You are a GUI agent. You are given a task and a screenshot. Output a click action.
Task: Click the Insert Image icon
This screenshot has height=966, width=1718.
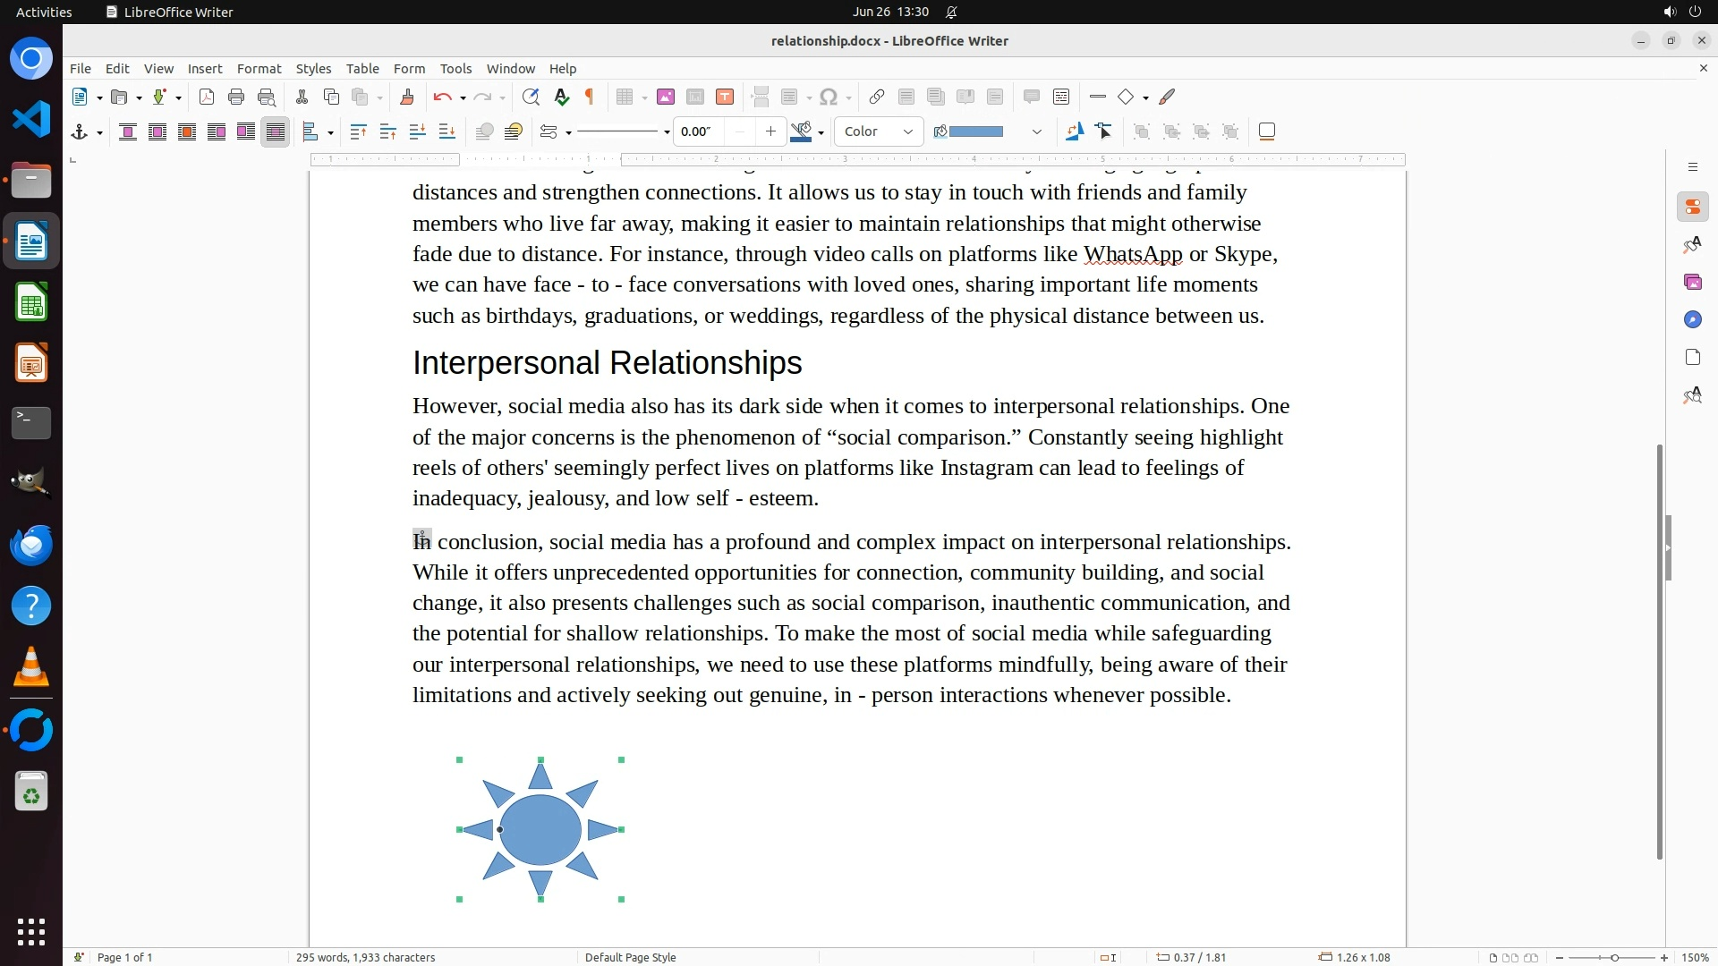666,97
